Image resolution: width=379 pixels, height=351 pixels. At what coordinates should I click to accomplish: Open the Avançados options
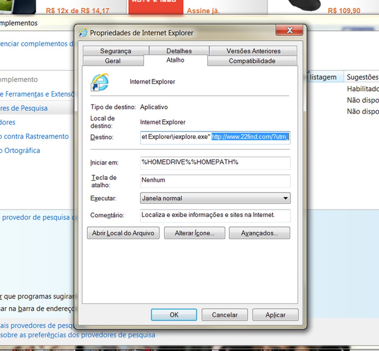[259, 233]
